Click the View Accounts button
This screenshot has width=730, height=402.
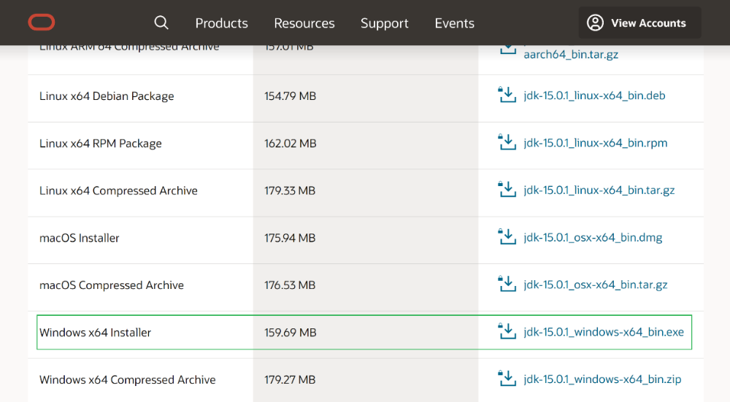tap(639, 23)
